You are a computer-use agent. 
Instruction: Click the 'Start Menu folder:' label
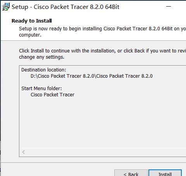pos(41,89)
